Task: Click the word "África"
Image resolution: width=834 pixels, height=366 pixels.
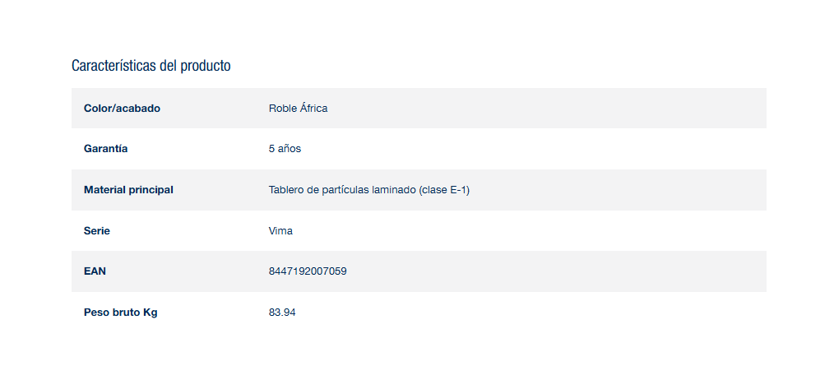Action: coord(313,109)
